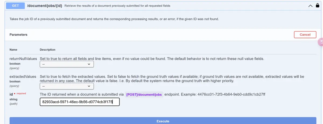The image size is (323, 124).
Task: Click the example UUID in the id description
Action: tap(231, 94)
